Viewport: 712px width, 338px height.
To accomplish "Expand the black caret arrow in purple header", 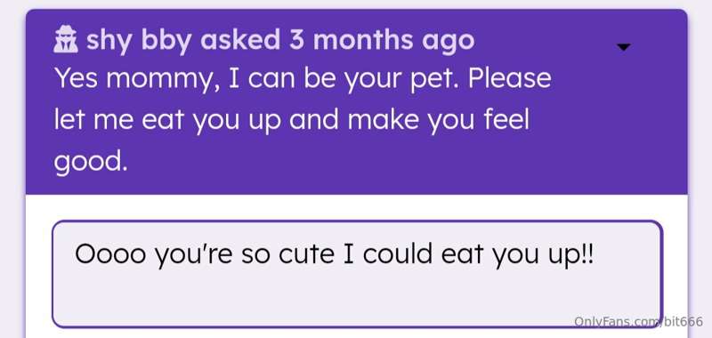I will coord(624,47).
